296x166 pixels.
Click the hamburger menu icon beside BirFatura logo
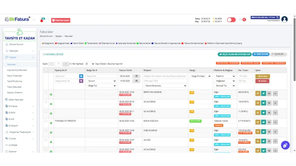click(x=34, y=20)
